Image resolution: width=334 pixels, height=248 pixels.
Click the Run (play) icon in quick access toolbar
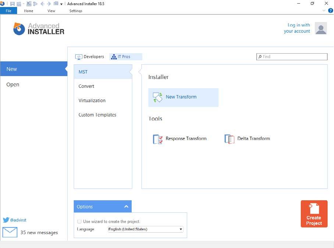point(35,4)
